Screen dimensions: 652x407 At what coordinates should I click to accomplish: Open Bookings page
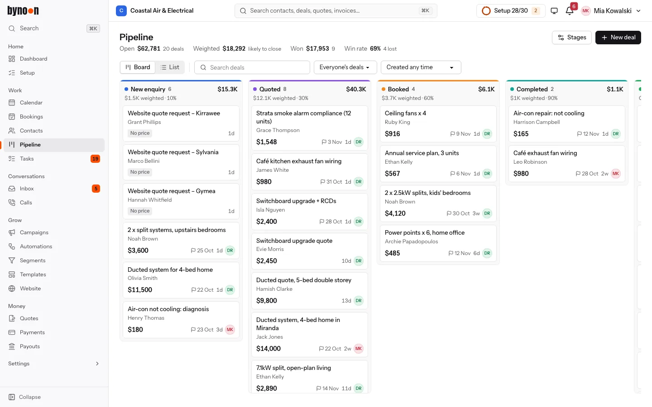54,117
